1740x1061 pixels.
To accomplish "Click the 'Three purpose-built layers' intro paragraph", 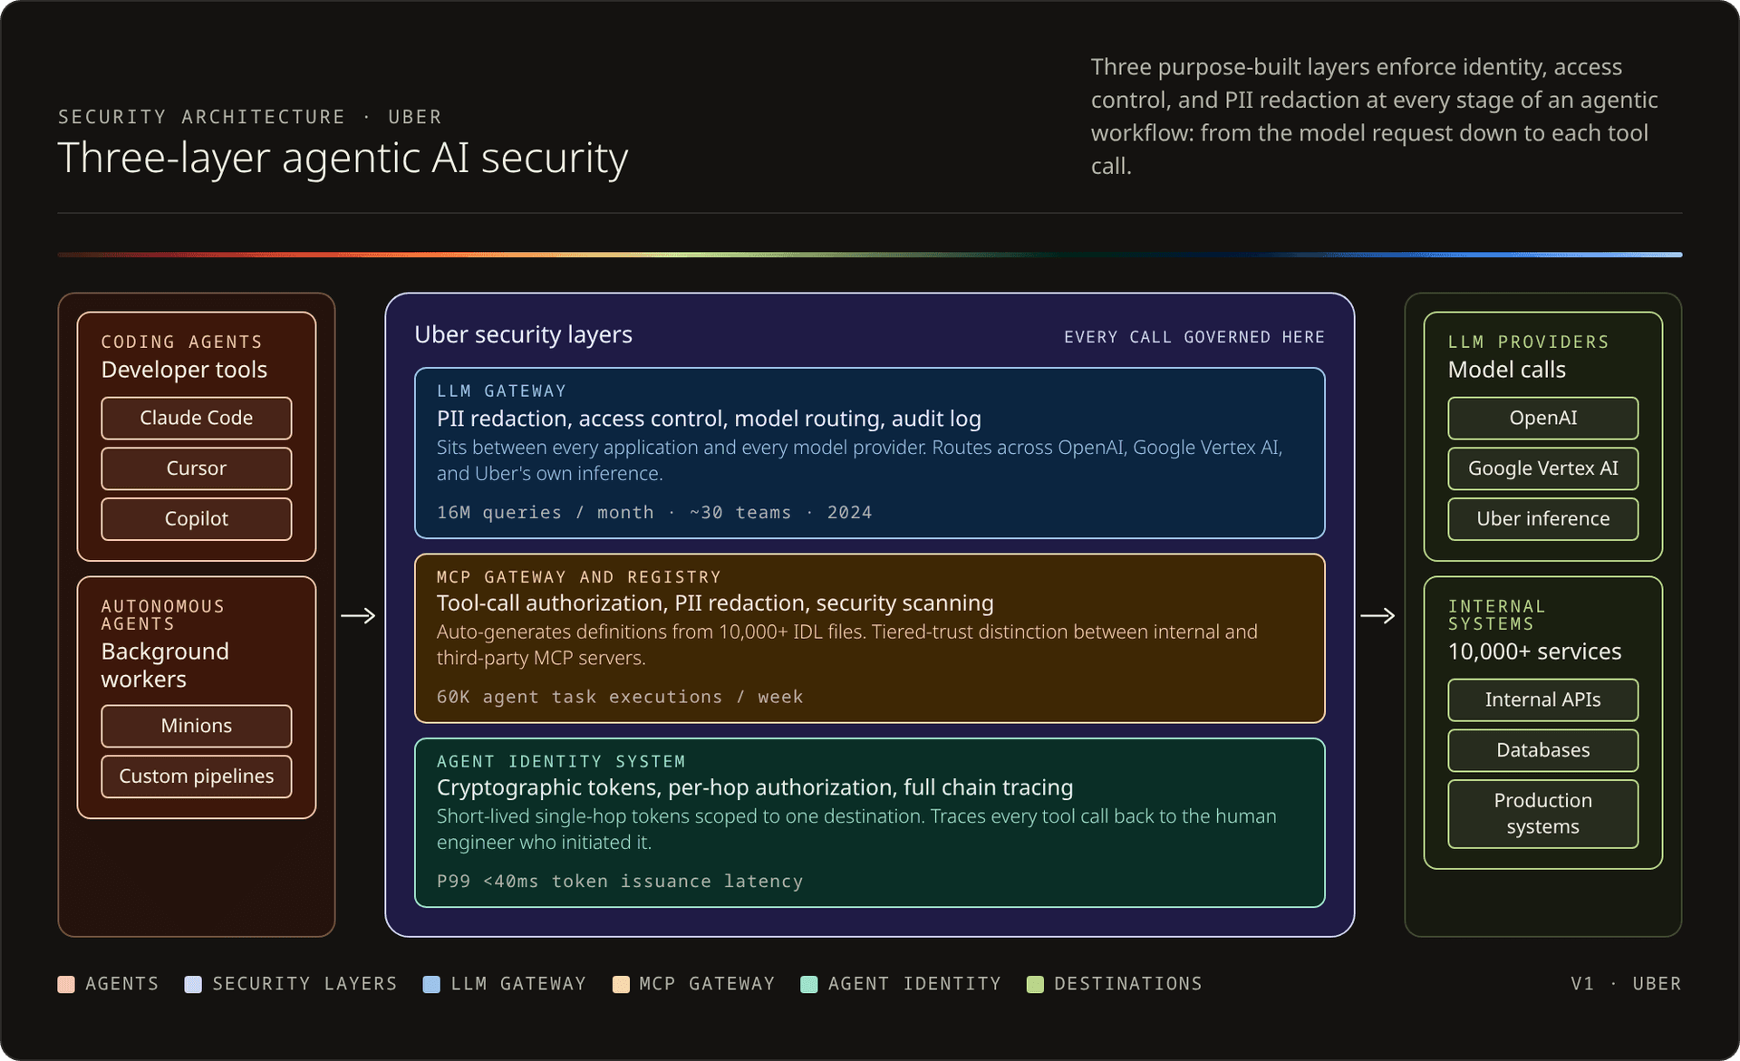I will tap(1374, 116).
